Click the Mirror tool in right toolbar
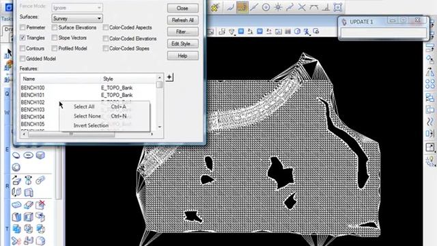Viewport: 437px width, 246px height. (430, 72)
